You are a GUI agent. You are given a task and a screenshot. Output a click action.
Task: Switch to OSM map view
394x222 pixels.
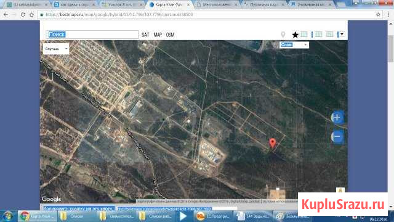coord(170,35)
